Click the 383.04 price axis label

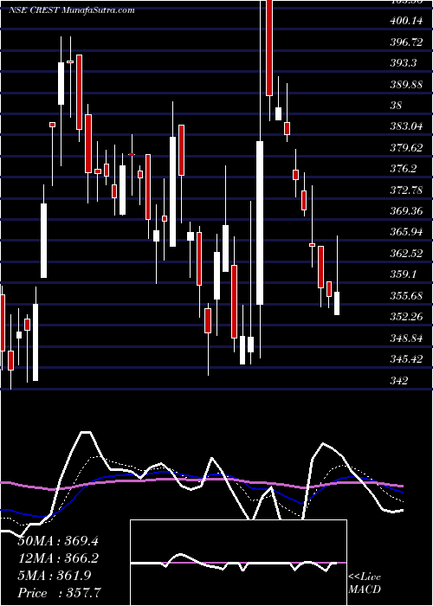pyautogui.click(x=406, y=126)
